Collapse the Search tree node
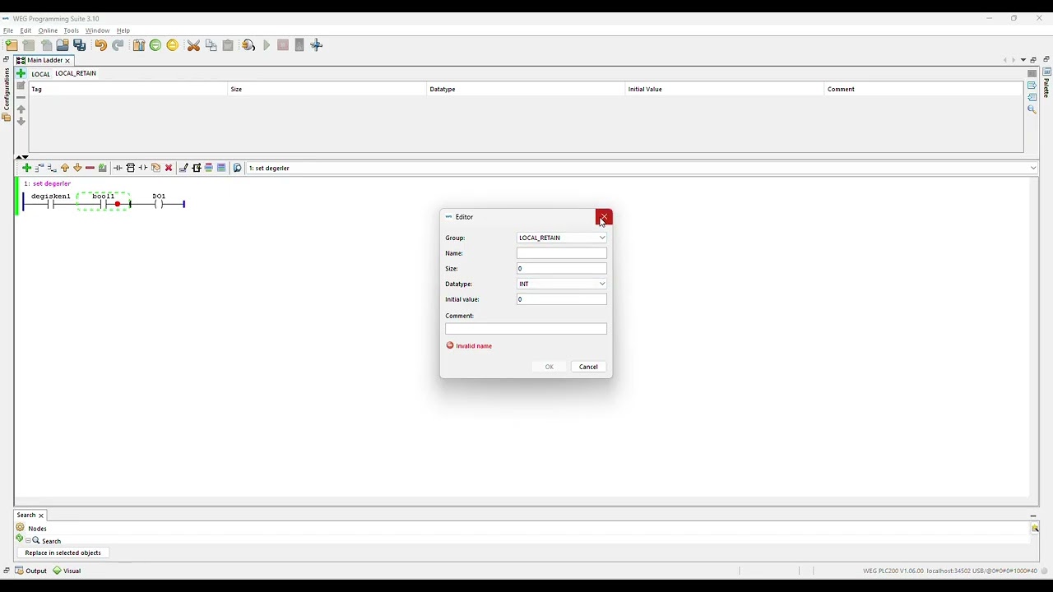Screen dimensions: 1053x592 [x=28, y=541]
